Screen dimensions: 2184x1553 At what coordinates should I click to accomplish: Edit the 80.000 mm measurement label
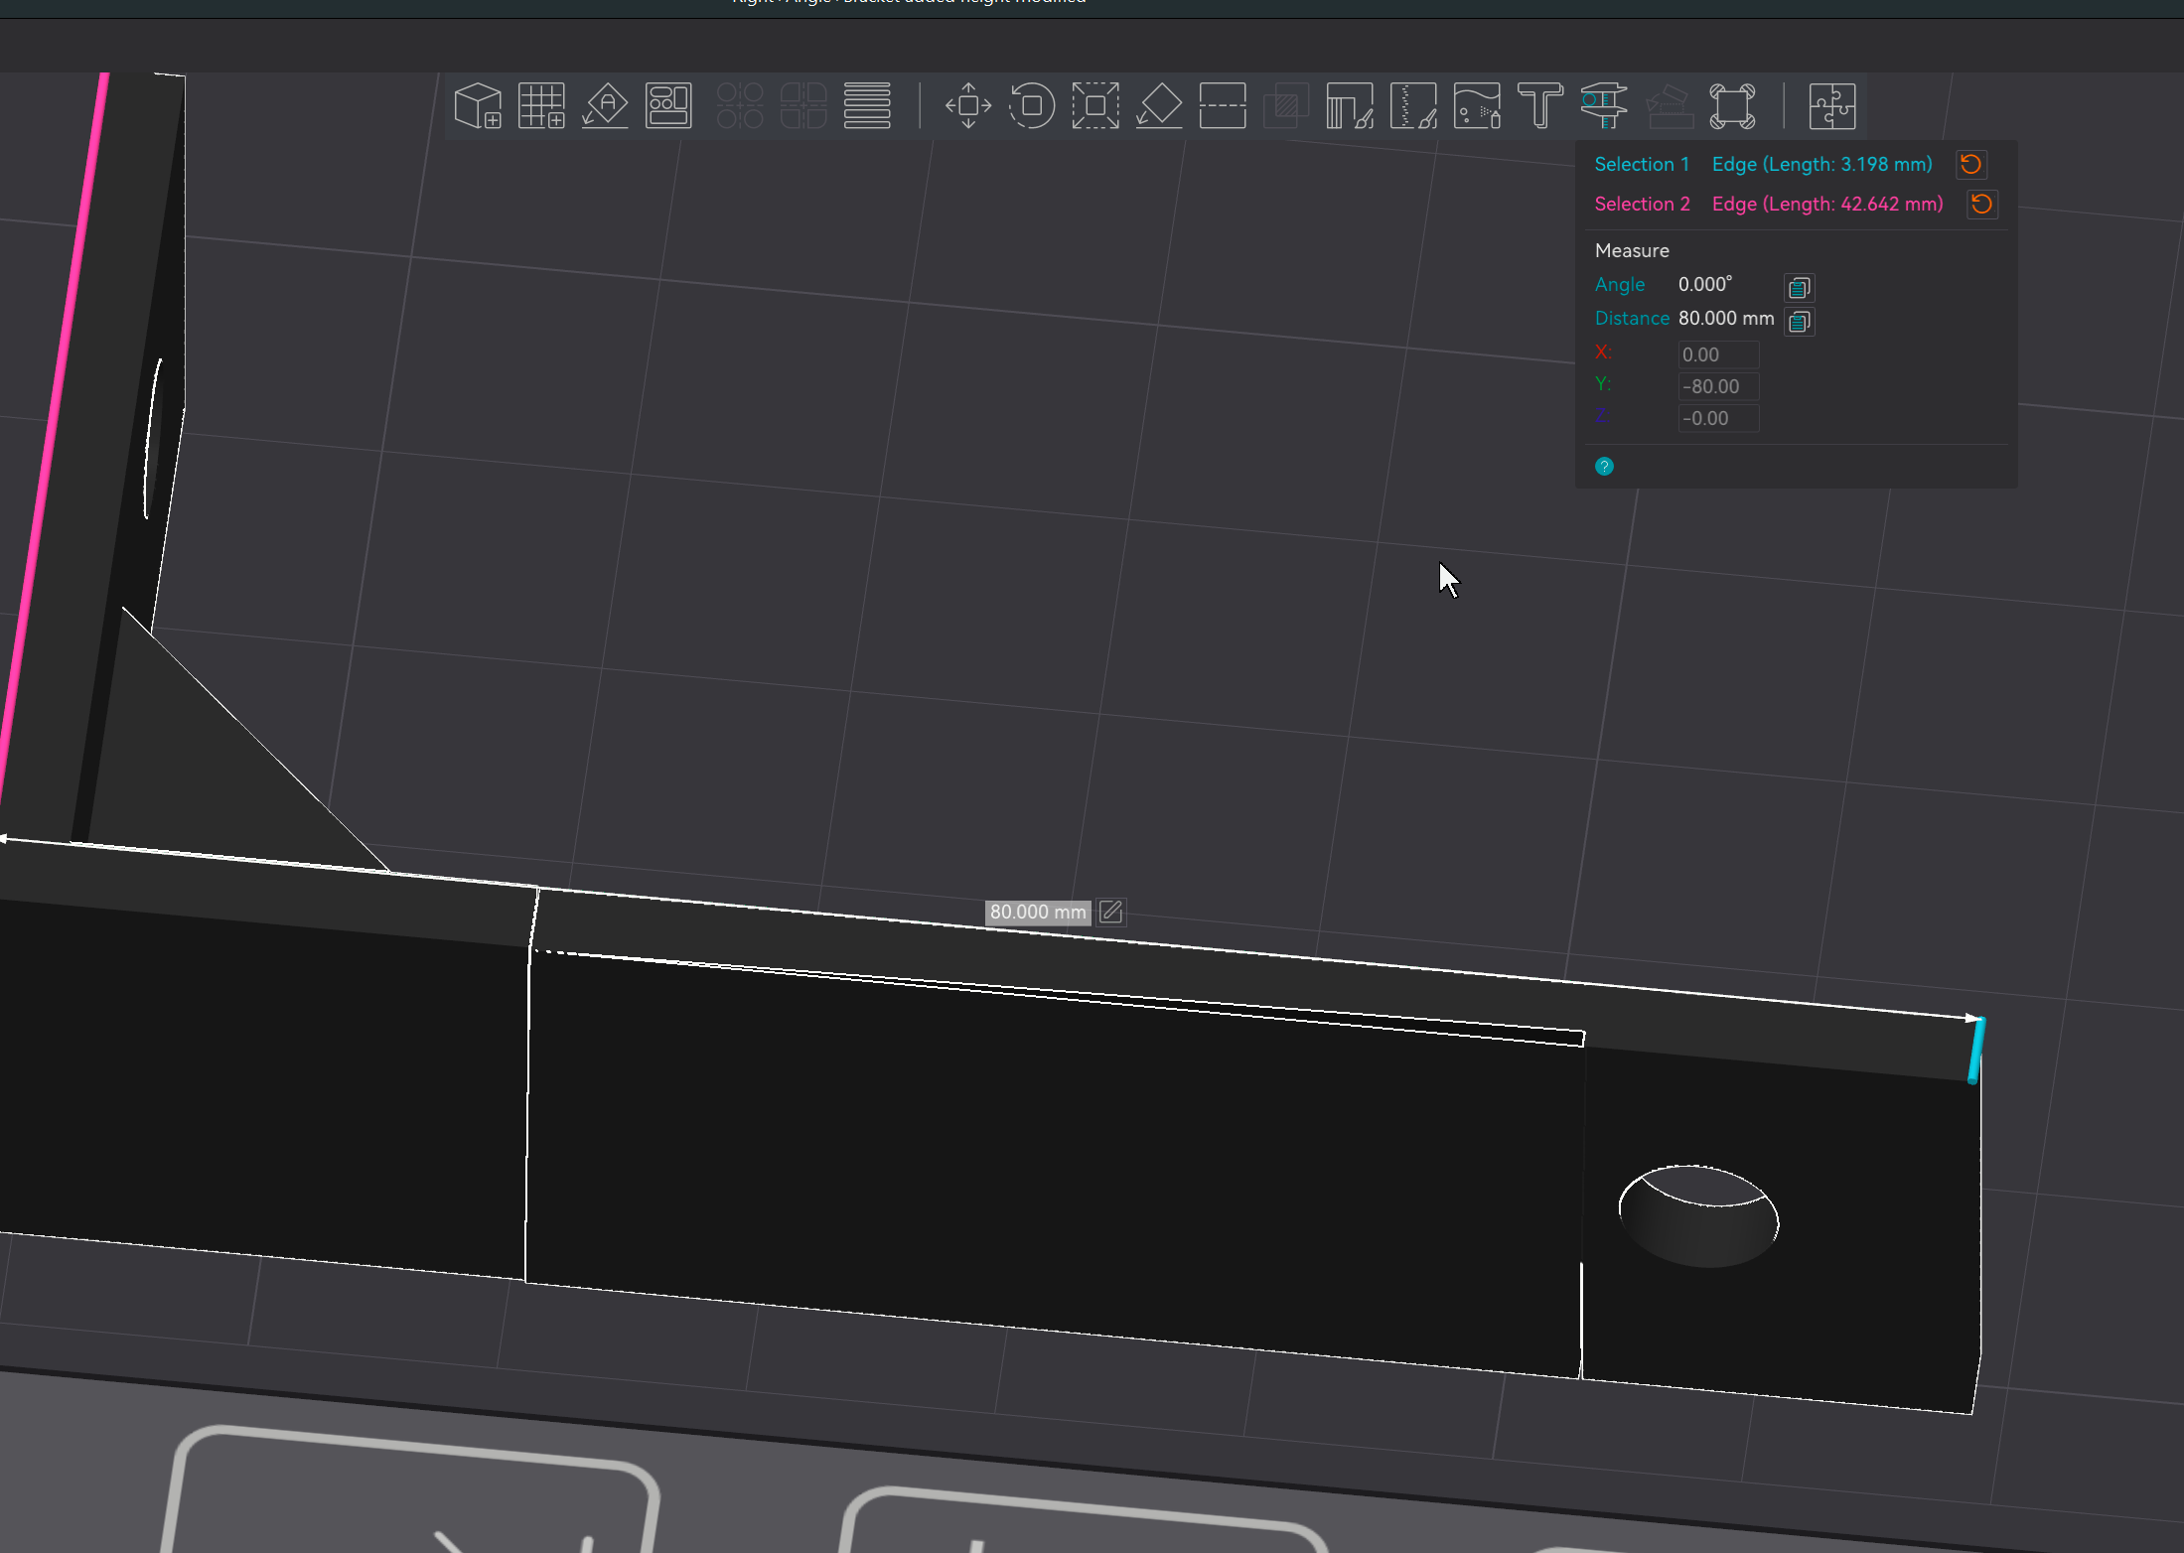(x=1111, y=913)
